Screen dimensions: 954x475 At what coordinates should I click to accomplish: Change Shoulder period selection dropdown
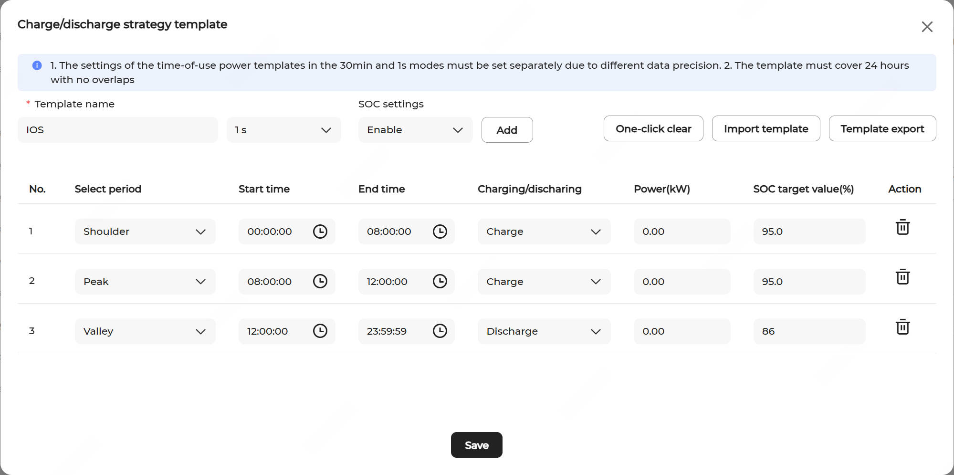click(145, 232)
